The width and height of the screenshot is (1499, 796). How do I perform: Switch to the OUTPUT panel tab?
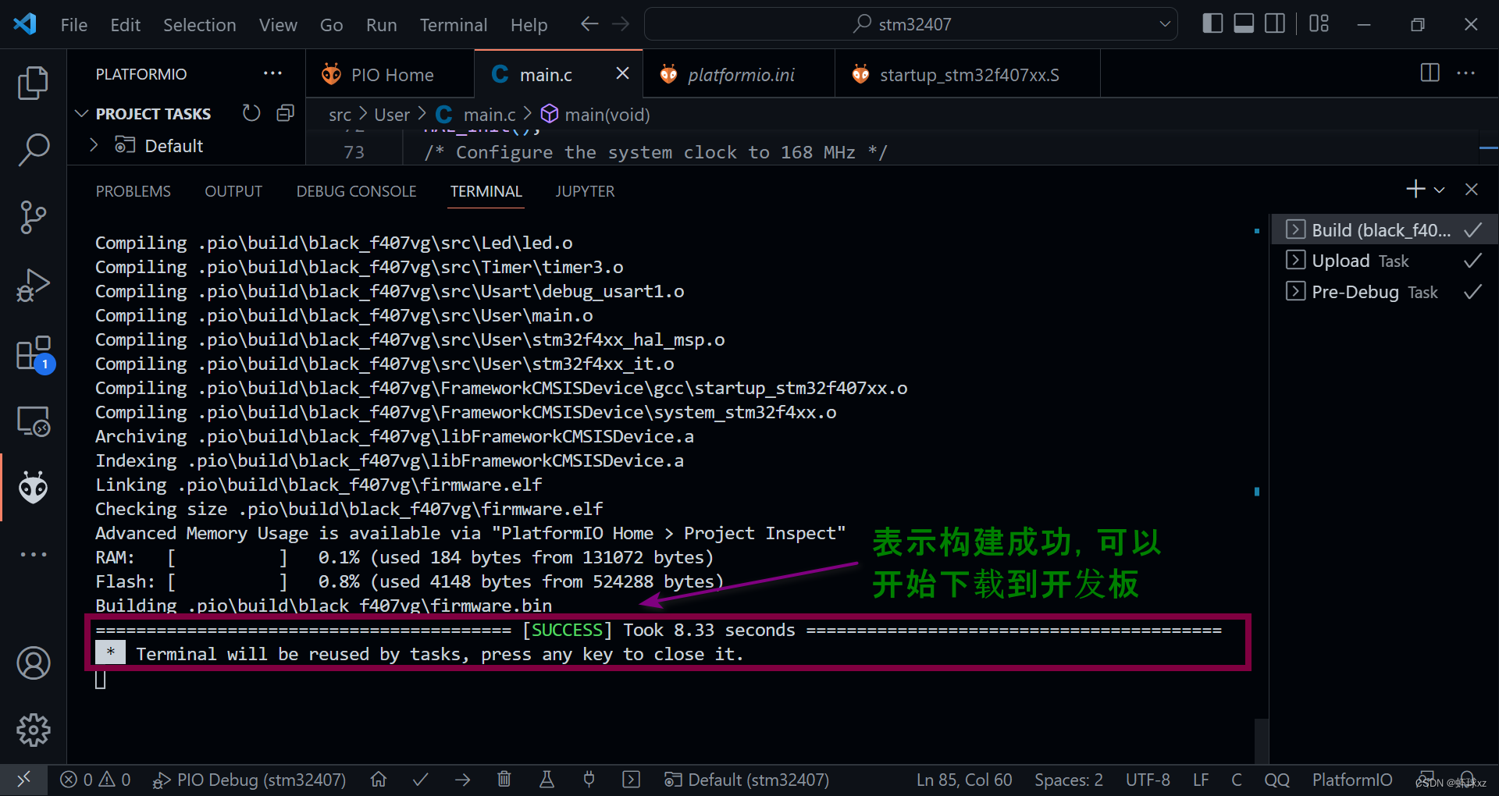click(x=233, y=191)
